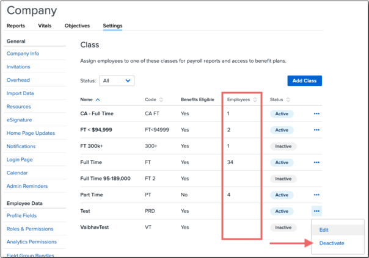Click the Add Class button
Viewport: 369px width, 258px height.
coord(304,81)
